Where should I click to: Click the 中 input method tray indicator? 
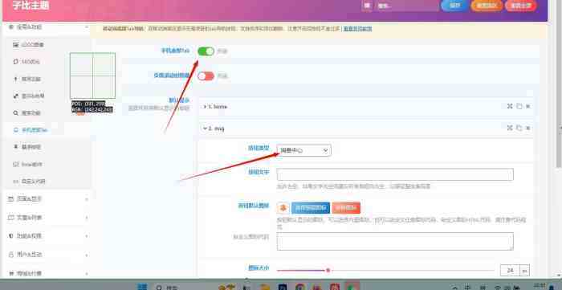468,287
